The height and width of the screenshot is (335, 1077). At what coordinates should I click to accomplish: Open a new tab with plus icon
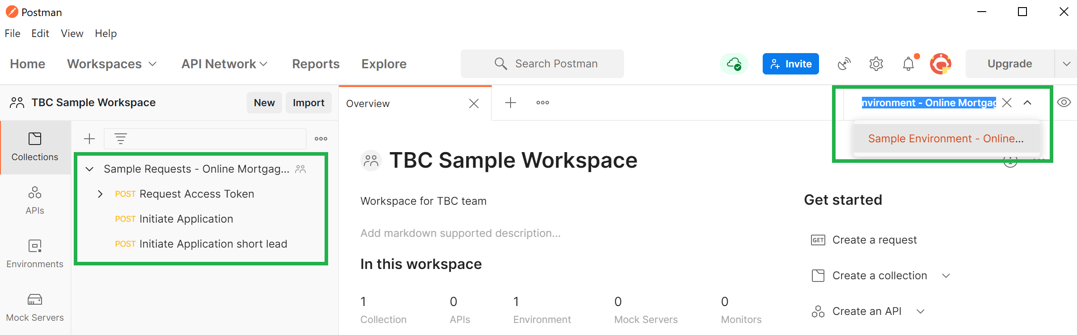pos(511,103)
